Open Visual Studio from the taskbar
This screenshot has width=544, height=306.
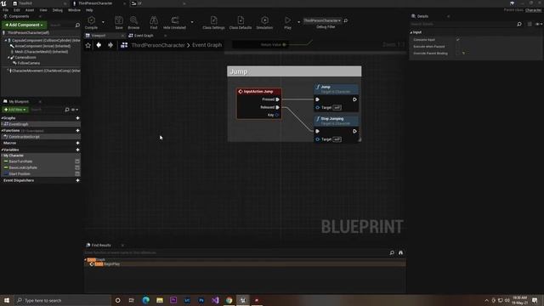(x=215, y=300)
